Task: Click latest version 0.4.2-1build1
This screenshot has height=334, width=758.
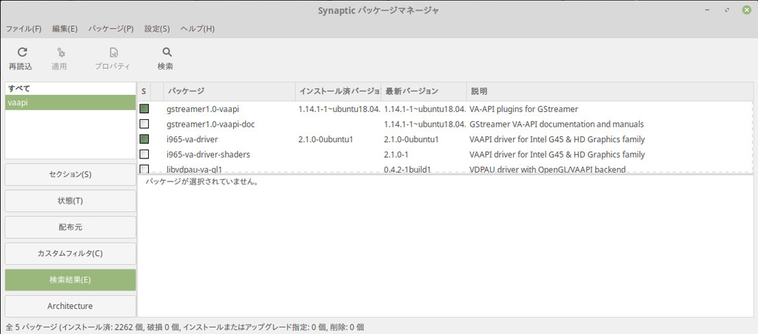Action: coord(408,169)
